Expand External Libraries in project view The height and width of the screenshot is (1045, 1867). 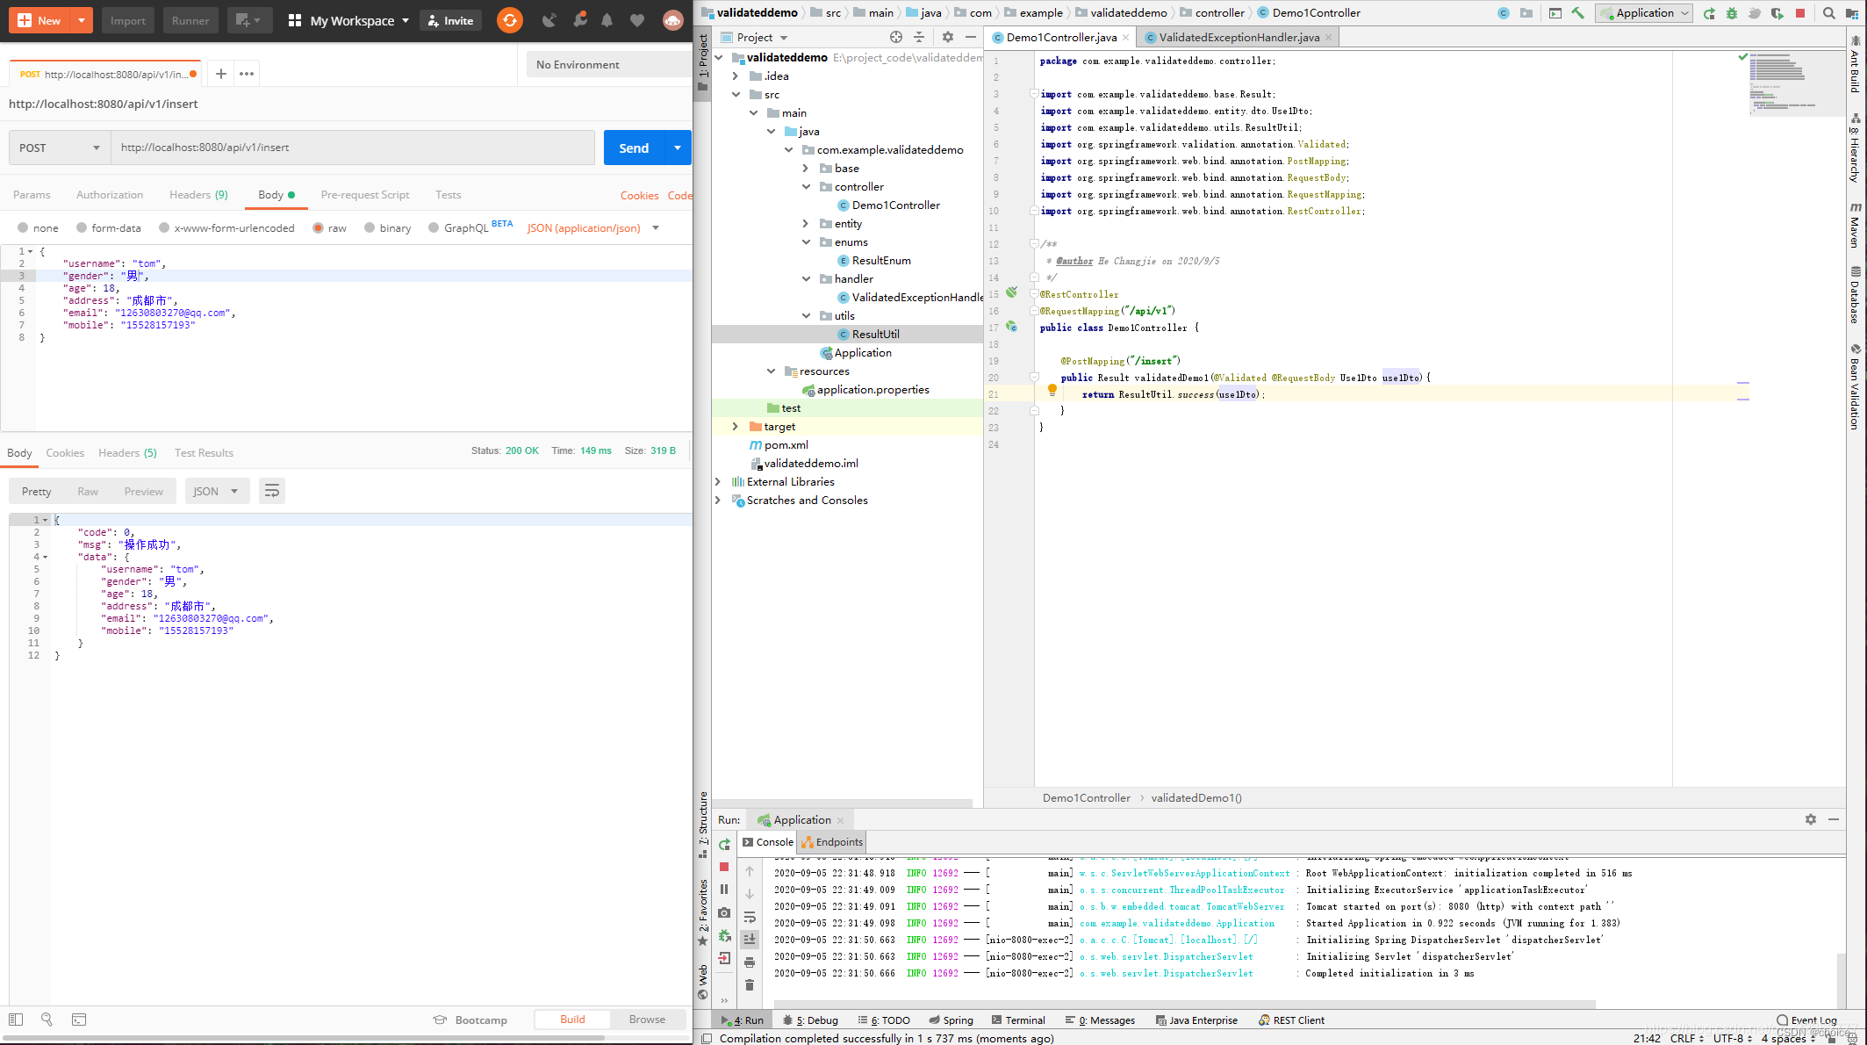tap(720, 481)
